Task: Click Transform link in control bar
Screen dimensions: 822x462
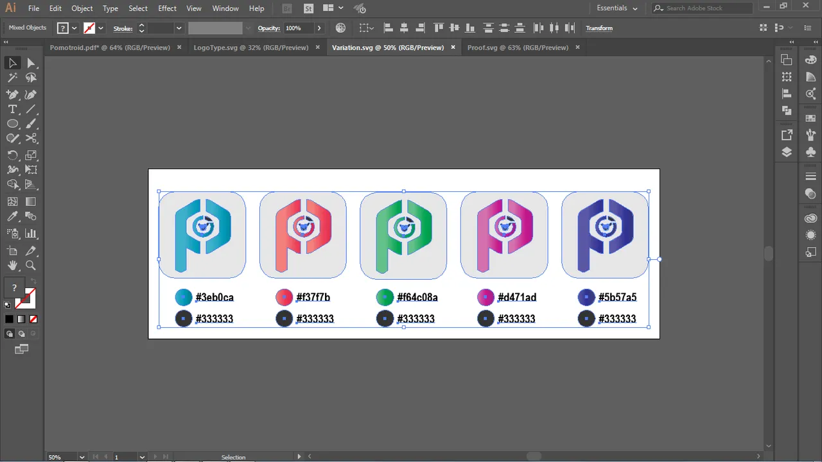Action: tap(599, 28)
